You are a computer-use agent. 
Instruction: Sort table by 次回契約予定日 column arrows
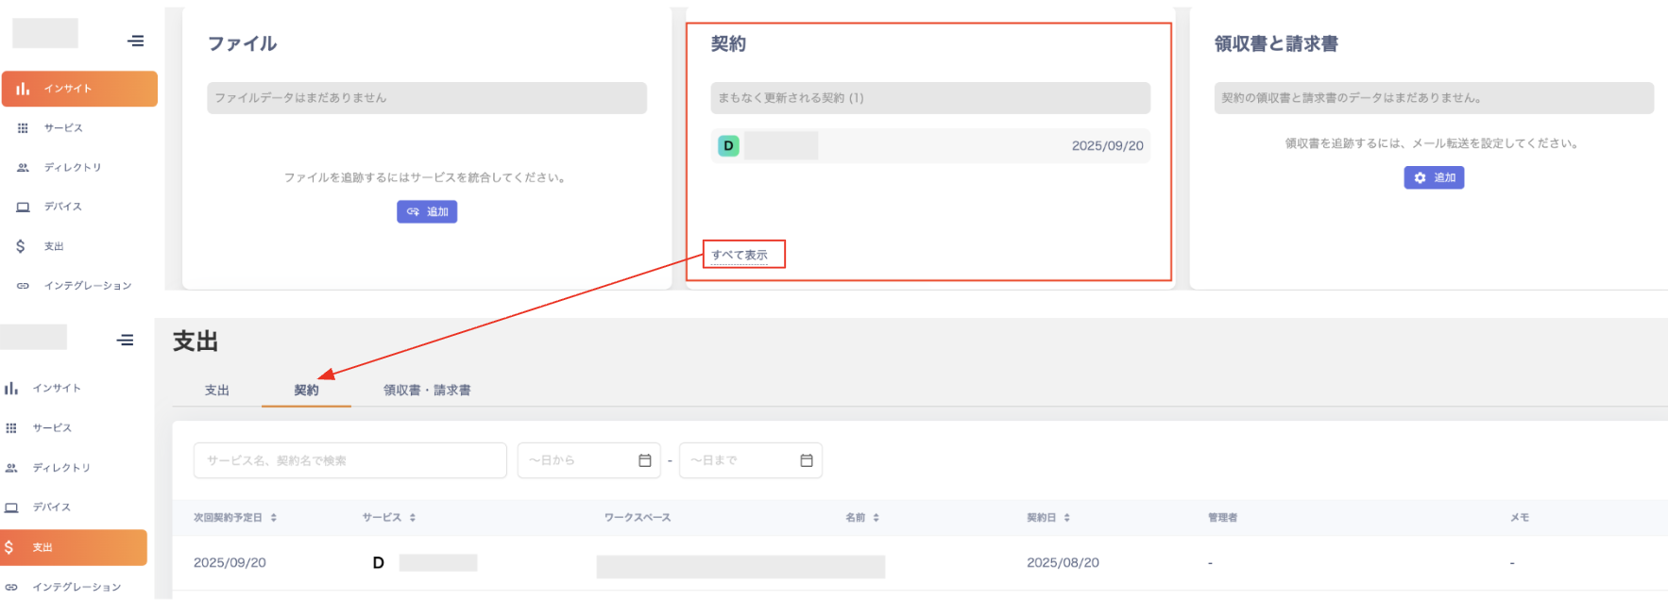(x=274, y=518)
